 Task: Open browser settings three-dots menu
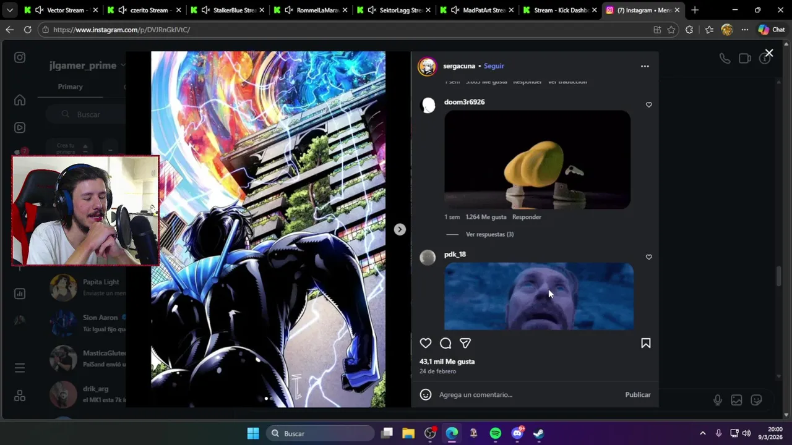744,30
